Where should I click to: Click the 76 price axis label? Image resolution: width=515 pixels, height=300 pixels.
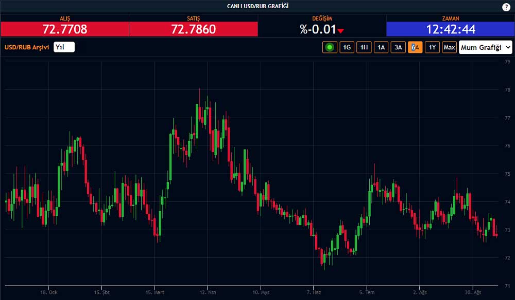tap(507, 146)
